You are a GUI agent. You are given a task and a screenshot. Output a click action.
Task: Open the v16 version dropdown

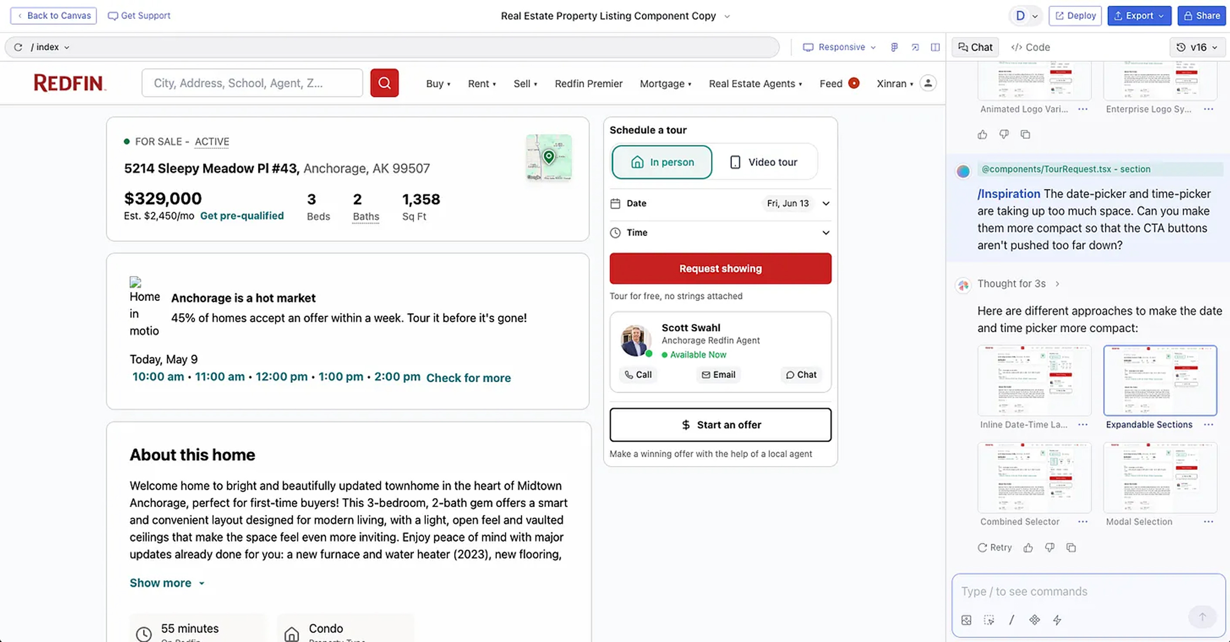point(1198,47)
